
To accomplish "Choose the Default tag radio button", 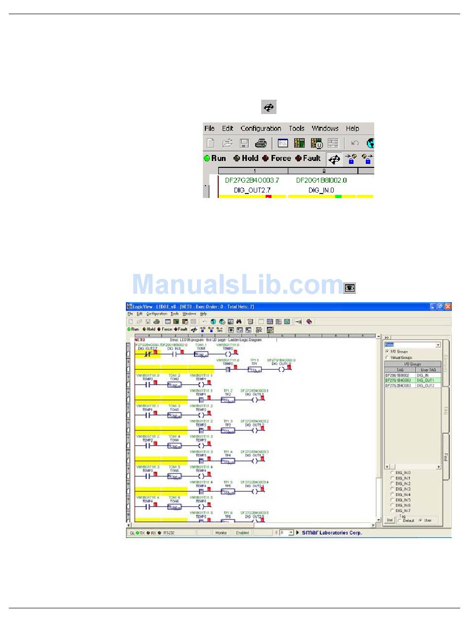I will [400, 521].
